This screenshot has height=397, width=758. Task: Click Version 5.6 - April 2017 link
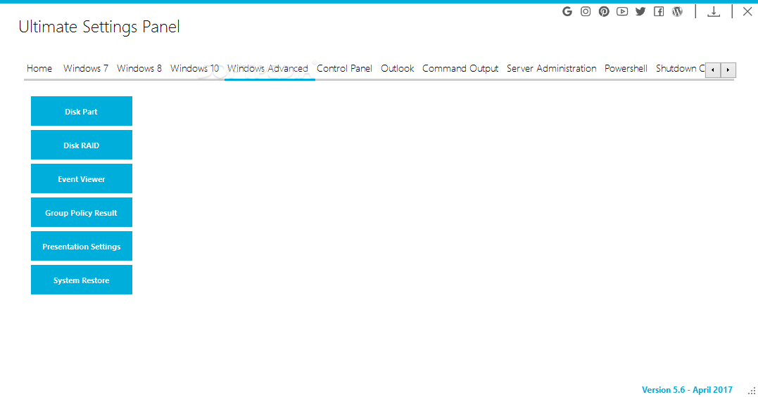pyautogui.click(x=687, y=390)
